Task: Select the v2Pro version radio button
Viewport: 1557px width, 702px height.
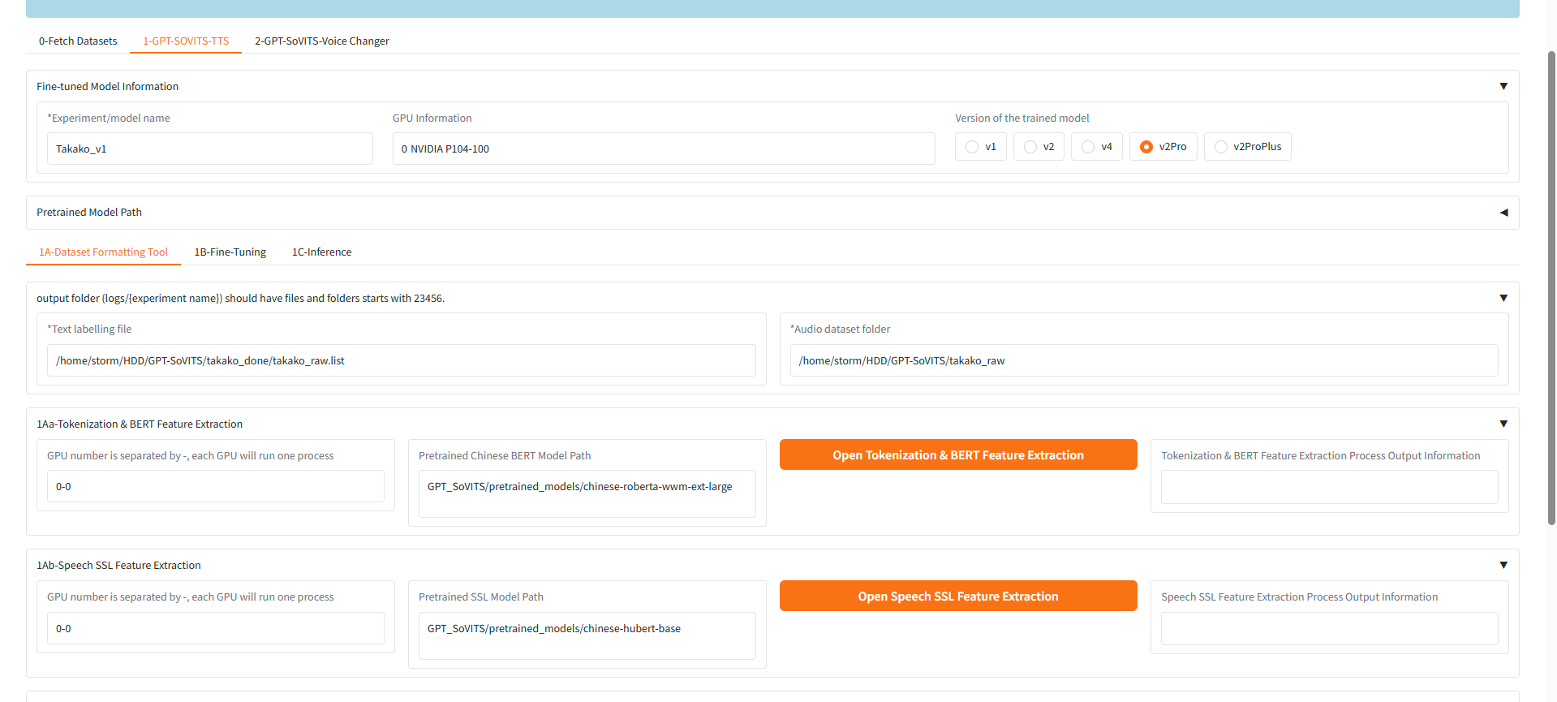Action: pos(1146,147)
